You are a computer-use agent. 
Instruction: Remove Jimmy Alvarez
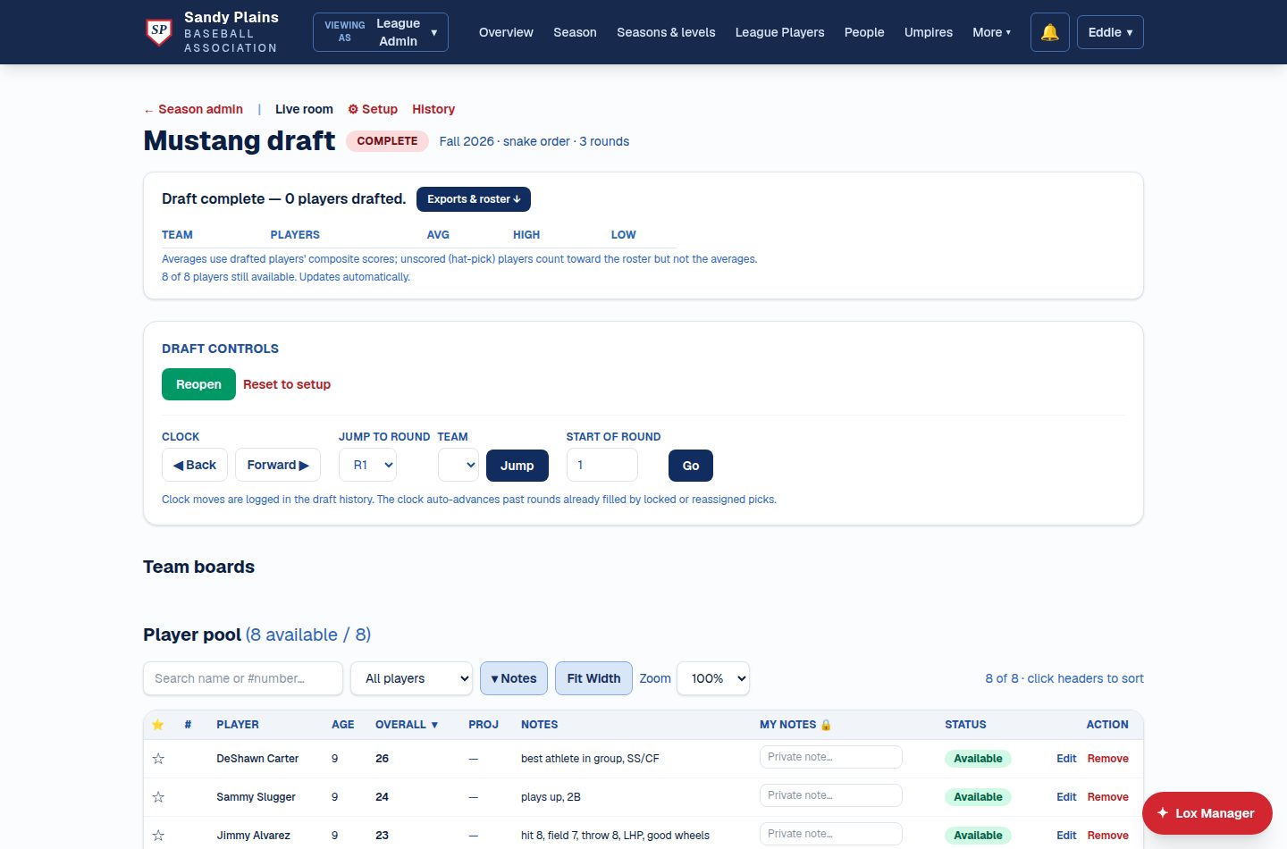tap(1108, 836)
